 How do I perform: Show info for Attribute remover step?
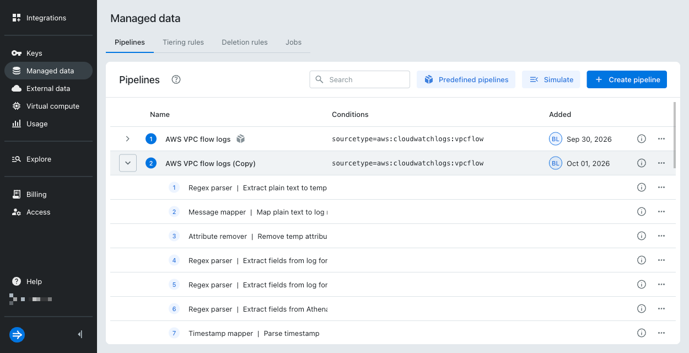(641, 236)
